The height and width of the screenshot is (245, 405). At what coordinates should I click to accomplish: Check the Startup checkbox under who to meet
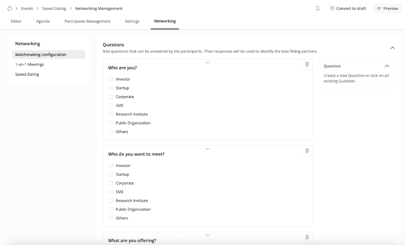pyautogui.click(x=111, y=174)
